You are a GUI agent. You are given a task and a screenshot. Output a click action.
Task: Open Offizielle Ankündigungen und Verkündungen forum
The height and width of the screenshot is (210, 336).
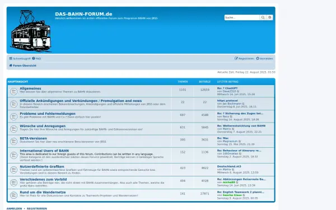[x=81, y=101]
